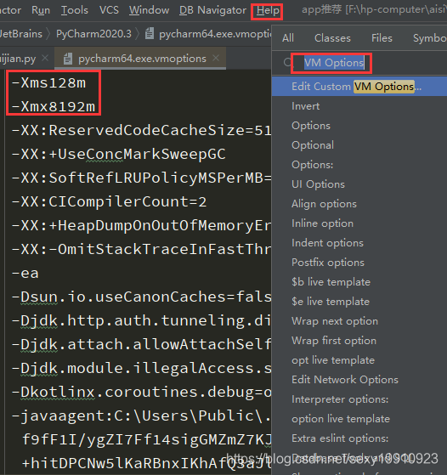Viewport: 447px width, 475px height.
Task: Select the opt live template result
Action: pyautogui.click(x=359, y=360)
